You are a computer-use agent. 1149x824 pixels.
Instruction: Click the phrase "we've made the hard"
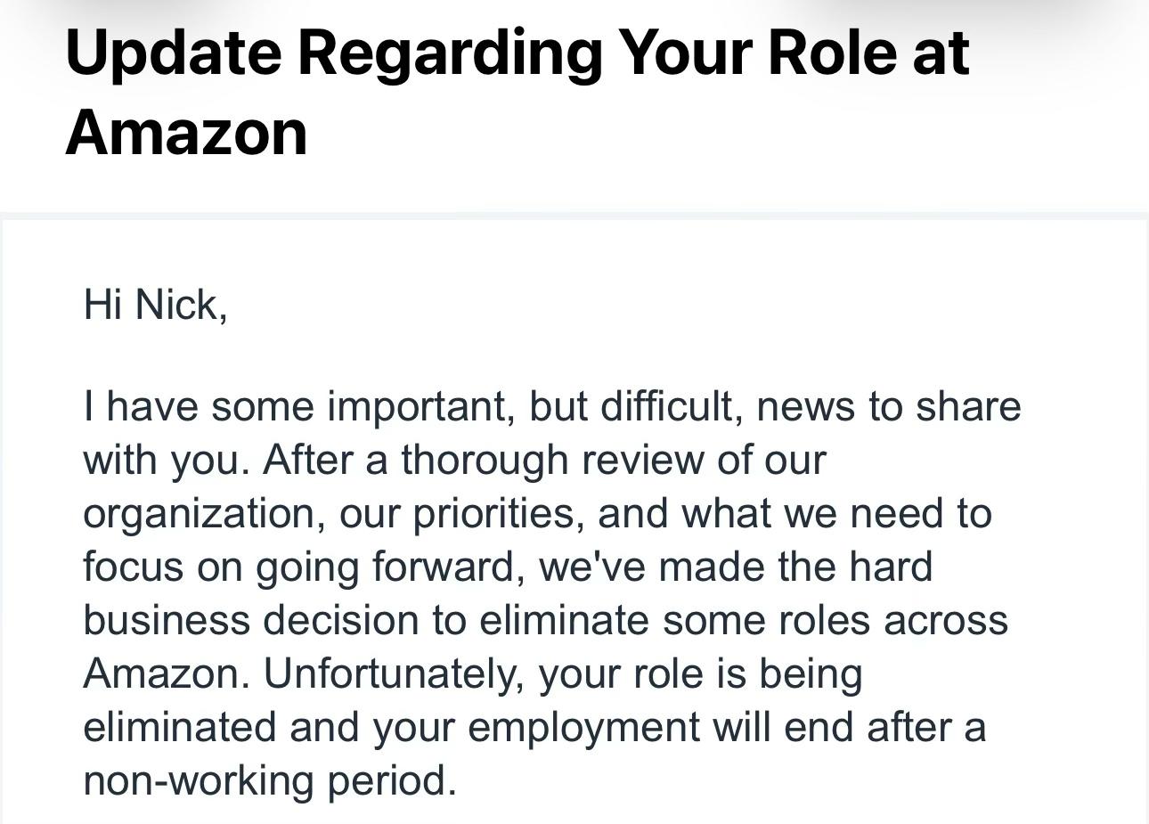[736, 567]
